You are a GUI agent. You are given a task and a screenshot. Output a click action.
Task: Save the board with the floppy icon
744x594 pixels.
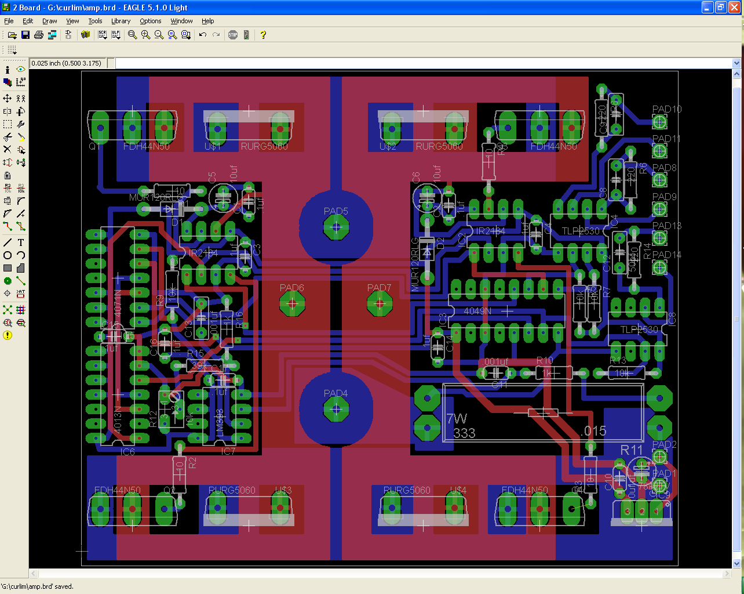25,35
